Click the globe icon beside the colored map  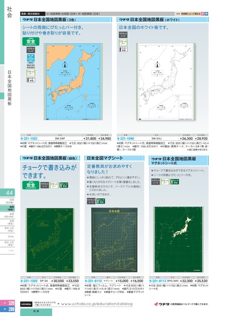click(30, 58)
